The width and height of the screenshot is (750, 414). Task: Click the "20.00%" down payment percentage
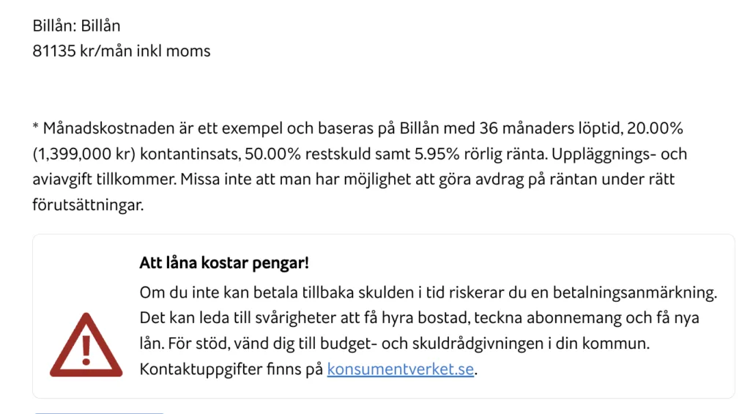click(655, 128)
